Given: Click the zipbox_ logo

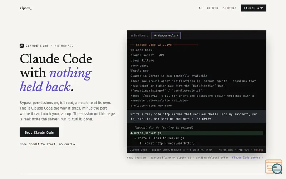Looking at the screenshot, I should pyautogui.click(x=25, y=8).
